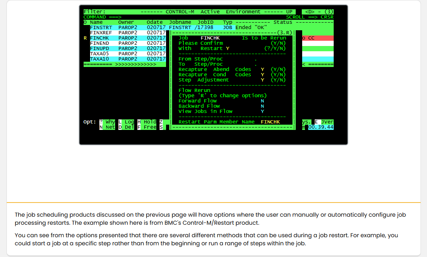Image resolution: width=427 pixels, height=257 pixels.
Task: Click the 'F Free' option
Action: (147, 127)
